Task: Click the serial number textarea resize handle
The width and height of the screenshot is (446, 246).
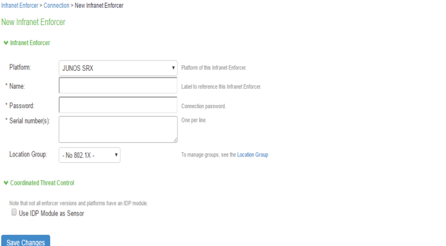Action: point(175,140)
